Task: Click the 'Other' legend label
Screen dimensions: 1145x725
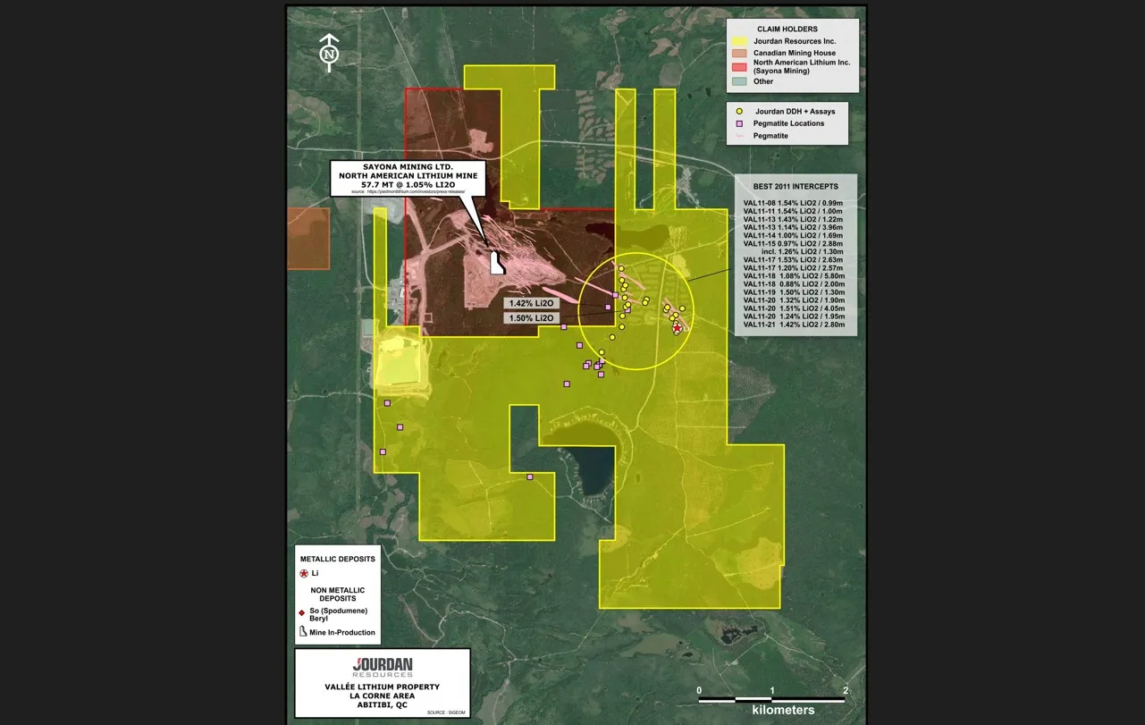Action: 763,81
